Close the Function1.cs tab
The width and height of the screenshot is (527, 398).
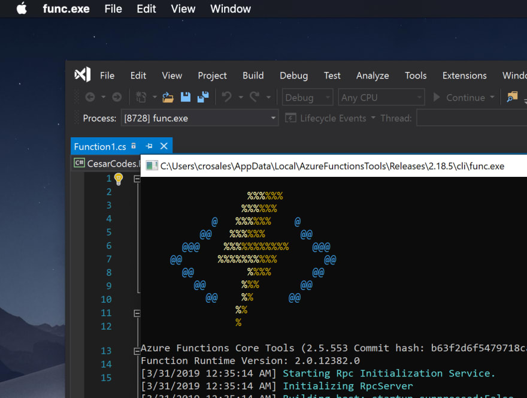(x=163, y=146)
